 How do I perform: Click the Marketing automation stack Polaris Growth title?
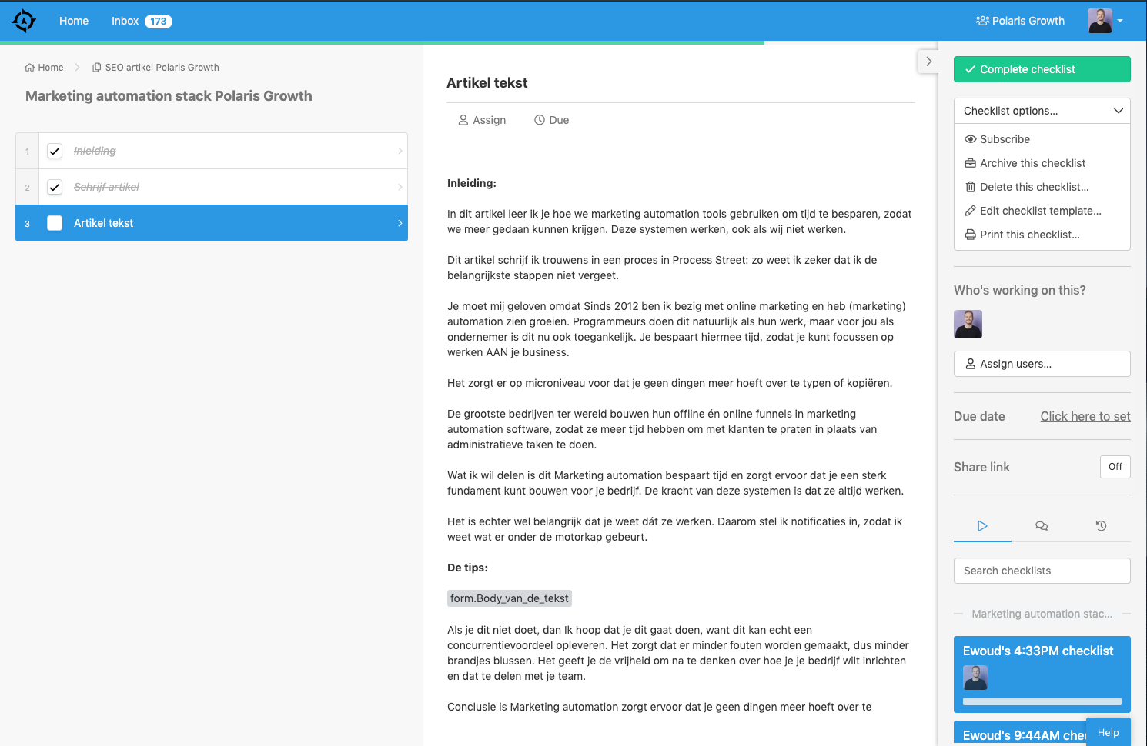pos(169,96)
